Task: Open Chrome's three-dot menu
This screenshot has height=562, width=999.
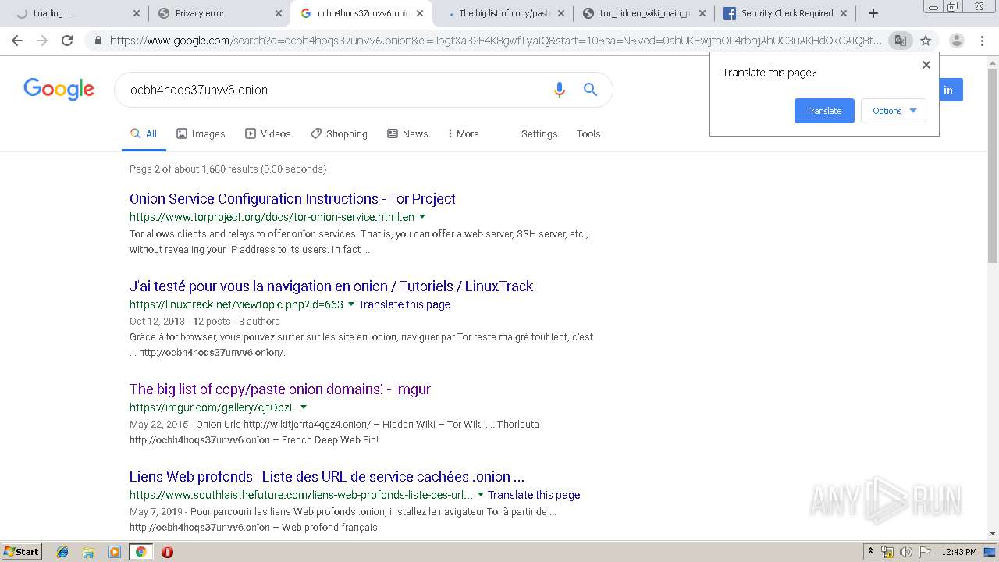Action: click(983, 41)
